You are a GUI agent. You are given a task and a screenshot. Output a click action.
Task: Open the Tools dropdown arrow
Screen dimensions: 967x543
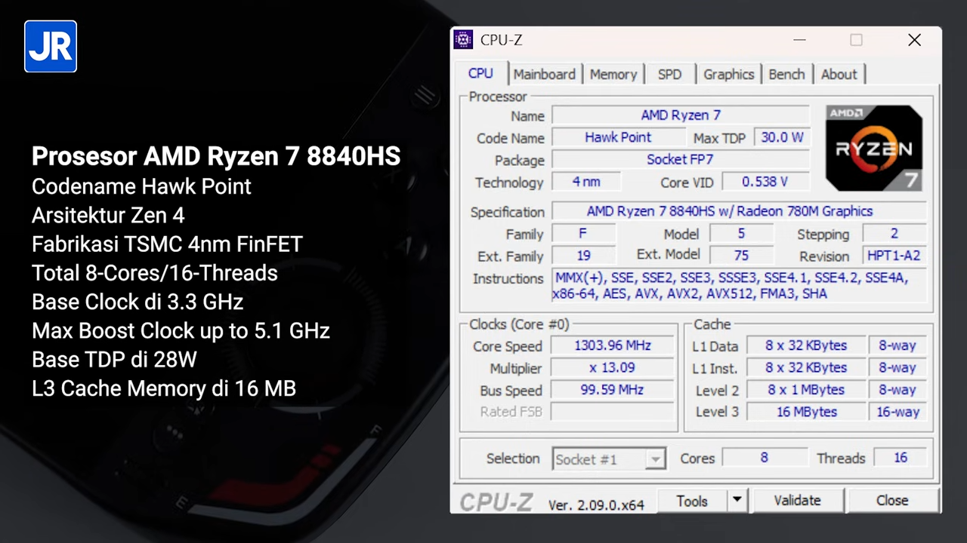pos(737,500)
